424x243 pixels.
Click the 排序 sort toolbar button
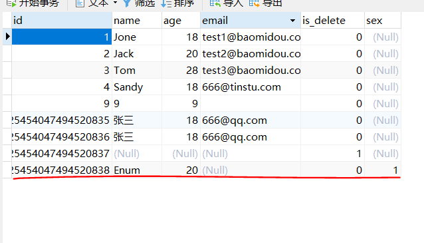tap(177, 3)
